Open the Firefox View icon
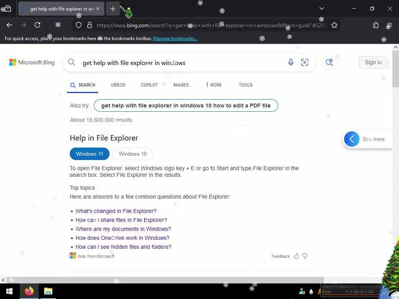This screenshot has height=299, width=399. click(8, 9)
